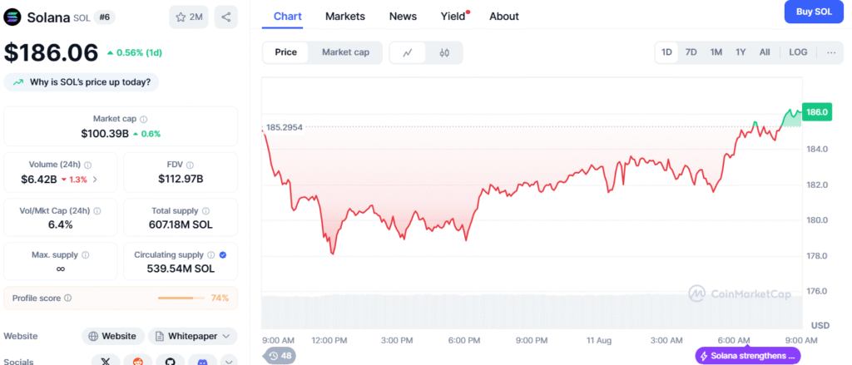The image size is (852, 365).
Task: Expand the Whitepaper dropdown
Action: pos(193,336)
